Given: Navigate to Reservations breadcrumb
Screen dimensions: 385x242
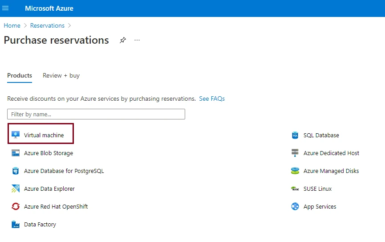Looking at the screenshot, I should coord(47,25).
